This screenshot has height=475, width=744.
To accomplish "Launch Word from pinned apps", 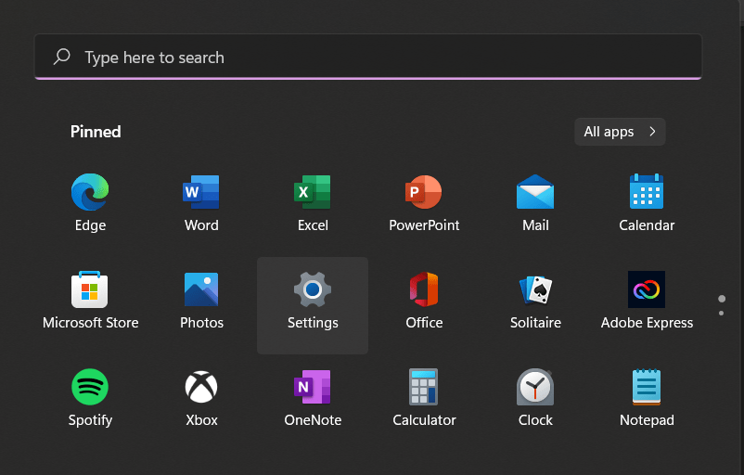I will tap(201, 193).
